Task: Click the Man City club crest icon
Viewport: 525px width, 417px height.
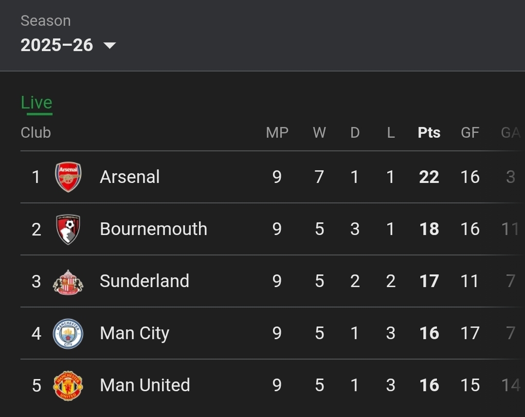Action: pyautogui.click(x=68, y=333)
